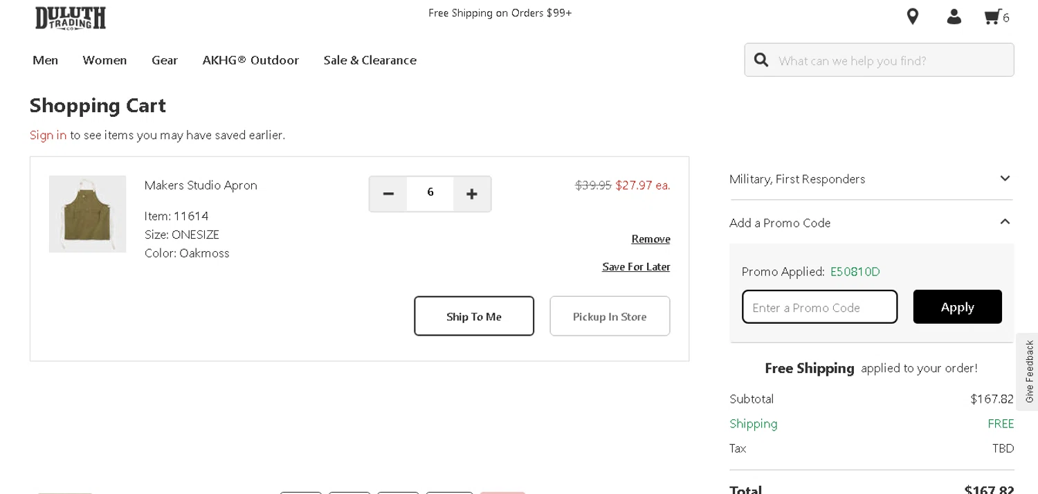Click the Apply promo button
1038x494 pixels.
click(958, 307)
